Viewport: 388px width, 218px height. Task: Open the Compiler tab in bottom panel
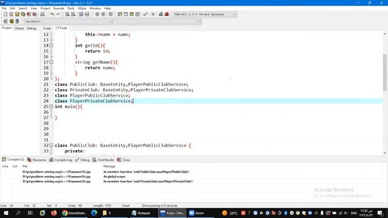coord(13,160)
